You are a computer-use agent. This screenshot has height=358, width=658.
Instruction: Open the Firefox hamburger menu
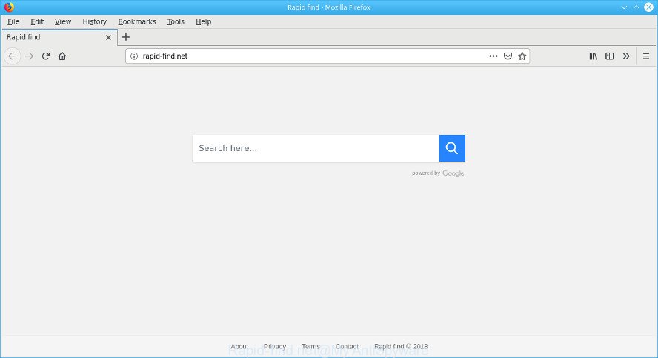point(646,56)
